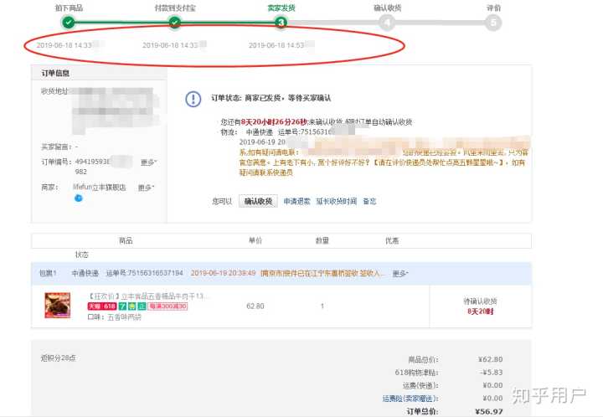Click the tracking timestamp 2019-06-19 20:38:49

(x=223, y=273)
